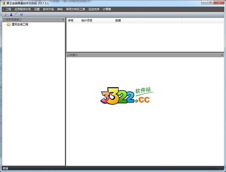Viewport: 226px width, 172px height.
Task: Open the 设置 menu
Action: coord(37,9)
